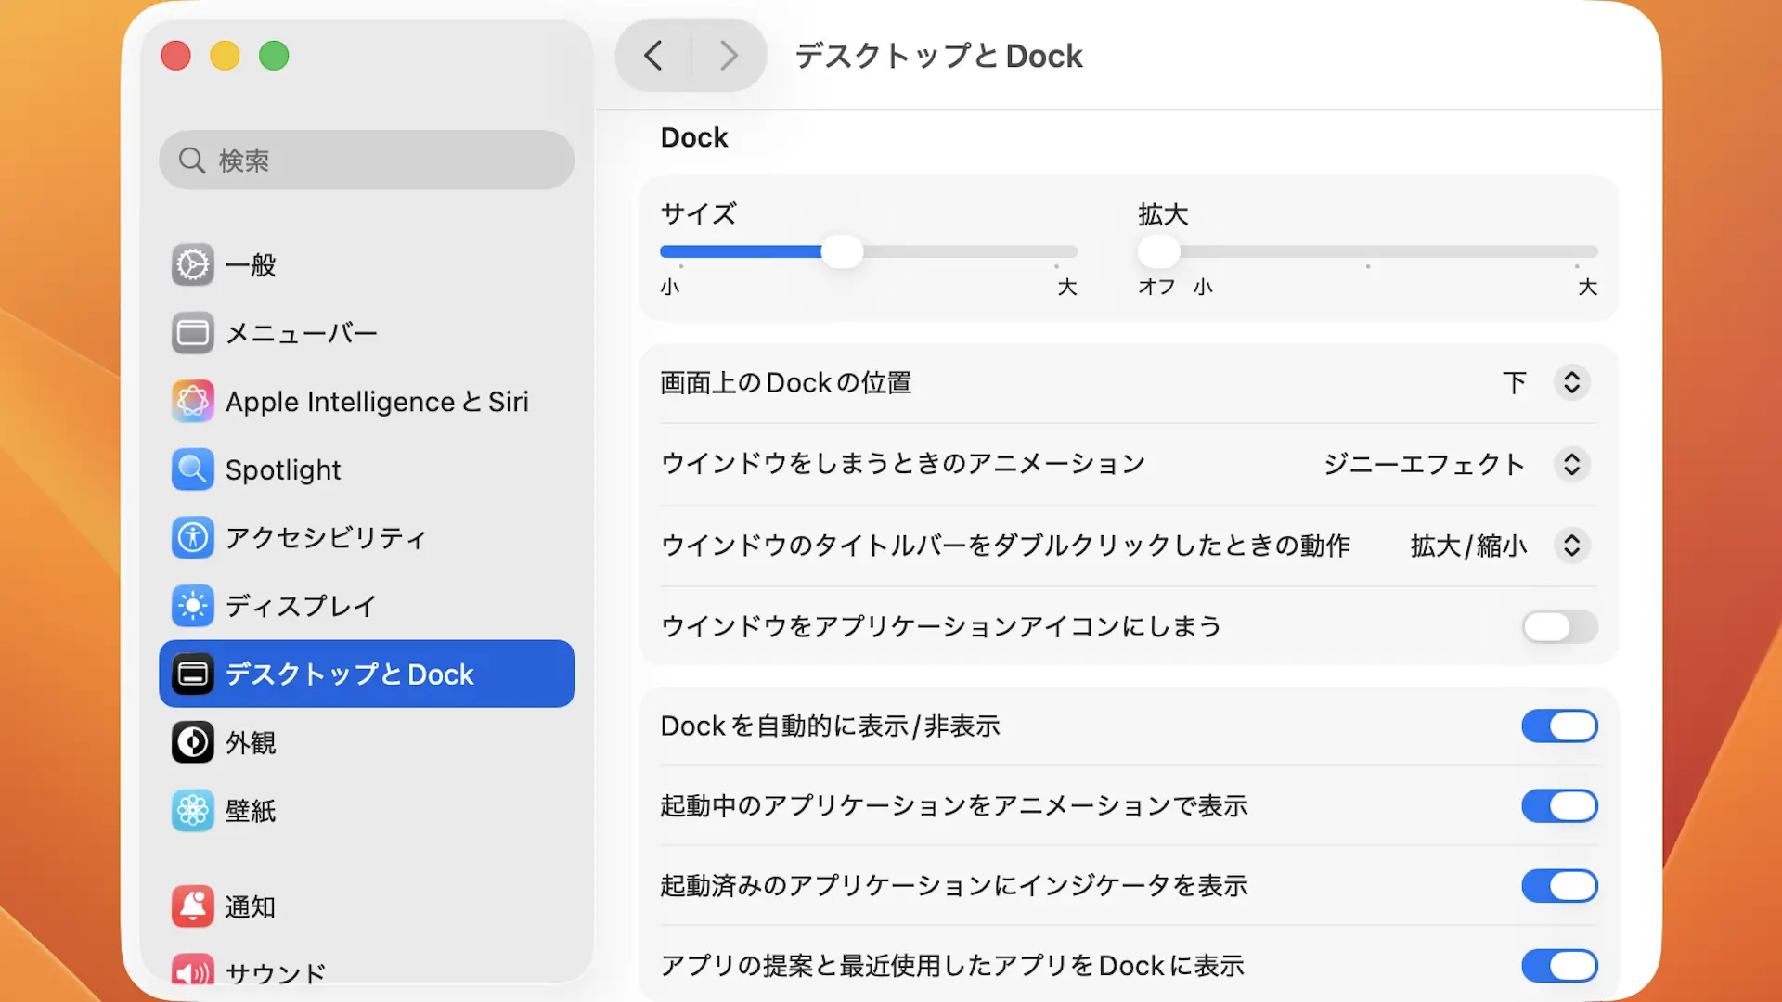Expand the minimize animation ジニーエフェクト dropdown

[1571, 464]
